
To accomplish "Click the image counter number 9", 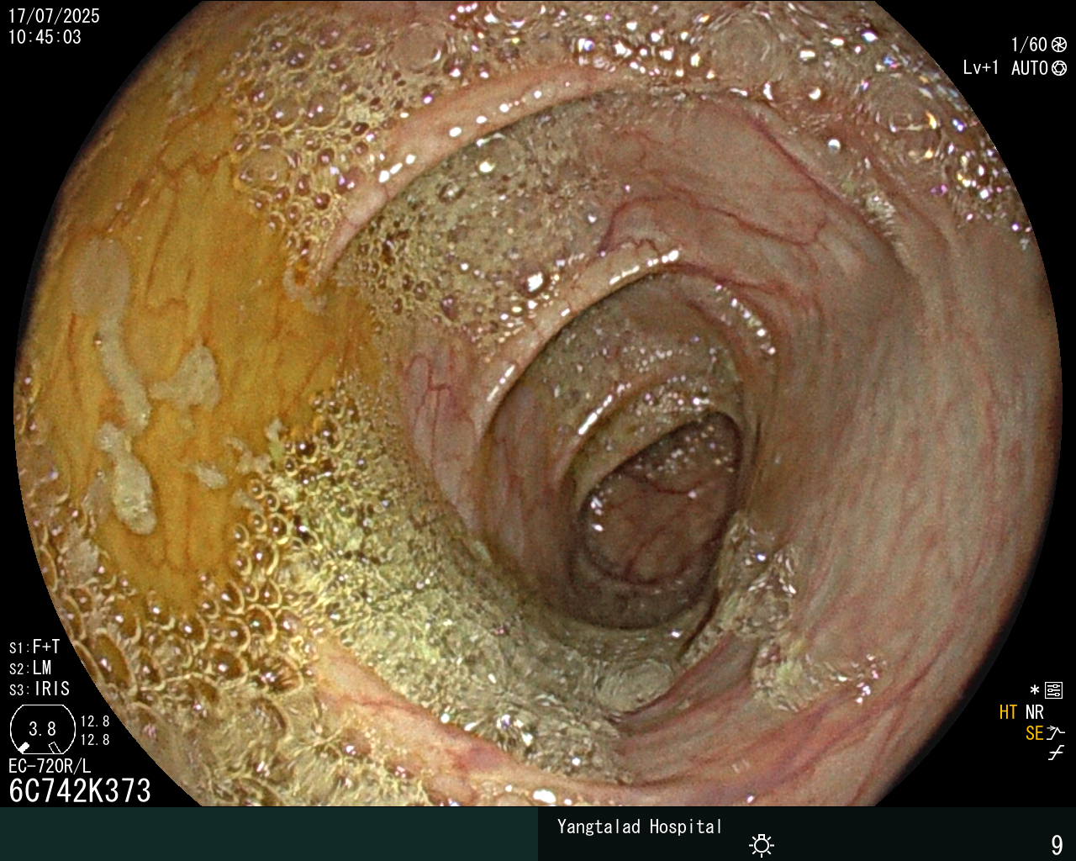I will coord(1057,844).
